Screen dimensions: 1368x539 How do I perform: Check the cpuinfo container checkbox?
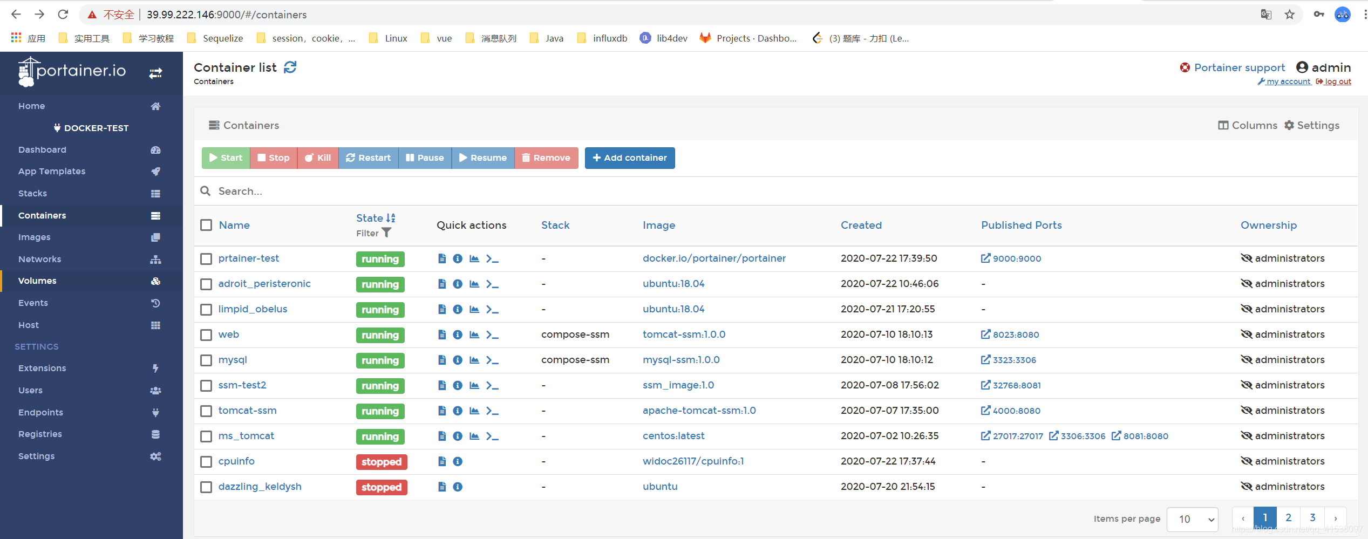[206, 462]
